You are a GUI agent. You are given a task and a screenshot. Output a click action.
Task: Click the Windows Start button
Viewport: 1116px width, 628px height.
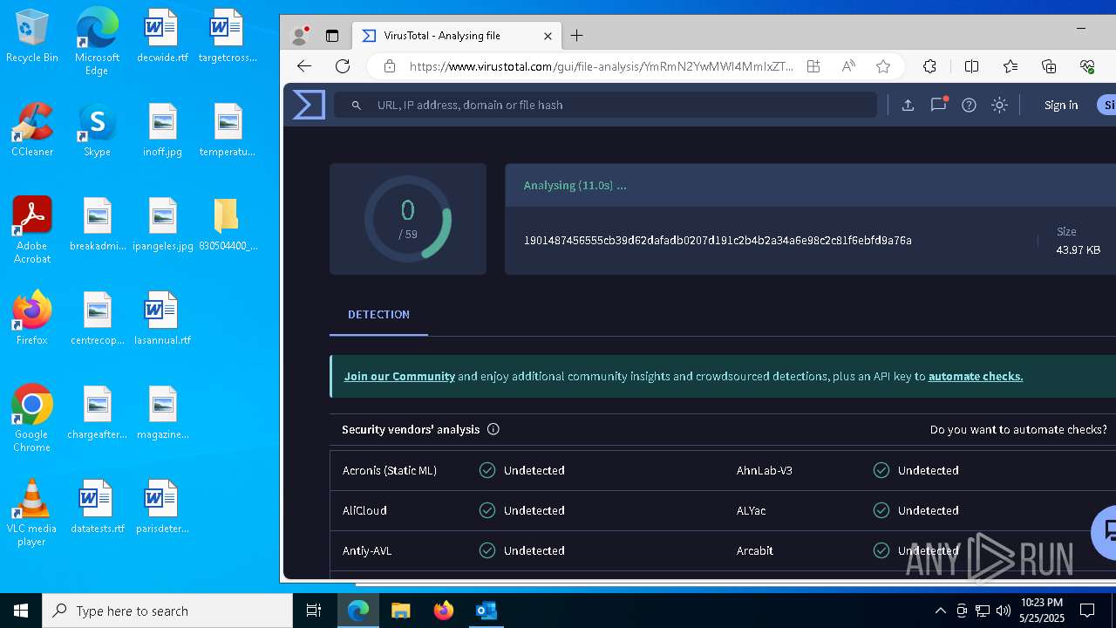click(x=21, y=611)
